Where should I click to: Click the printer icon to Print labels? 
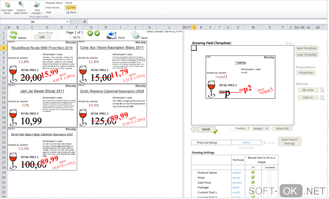tap(111, 35)
